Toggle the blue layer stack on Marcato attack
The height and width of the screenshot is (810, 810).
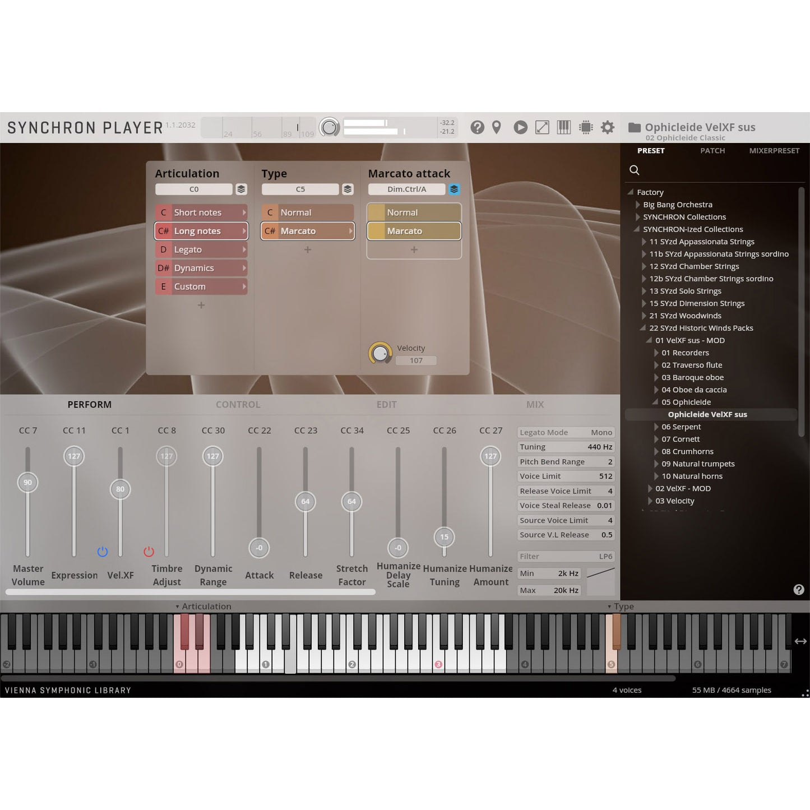454,189
